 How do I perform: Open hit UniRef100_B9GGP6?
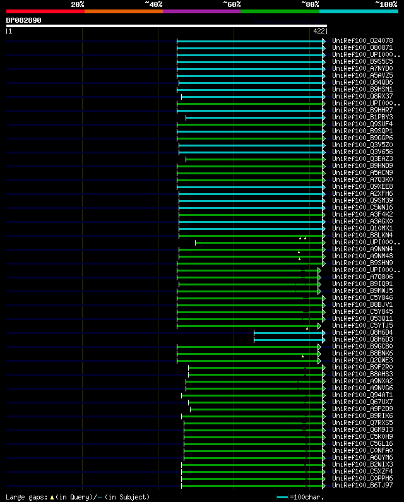(x=362, y=138)
